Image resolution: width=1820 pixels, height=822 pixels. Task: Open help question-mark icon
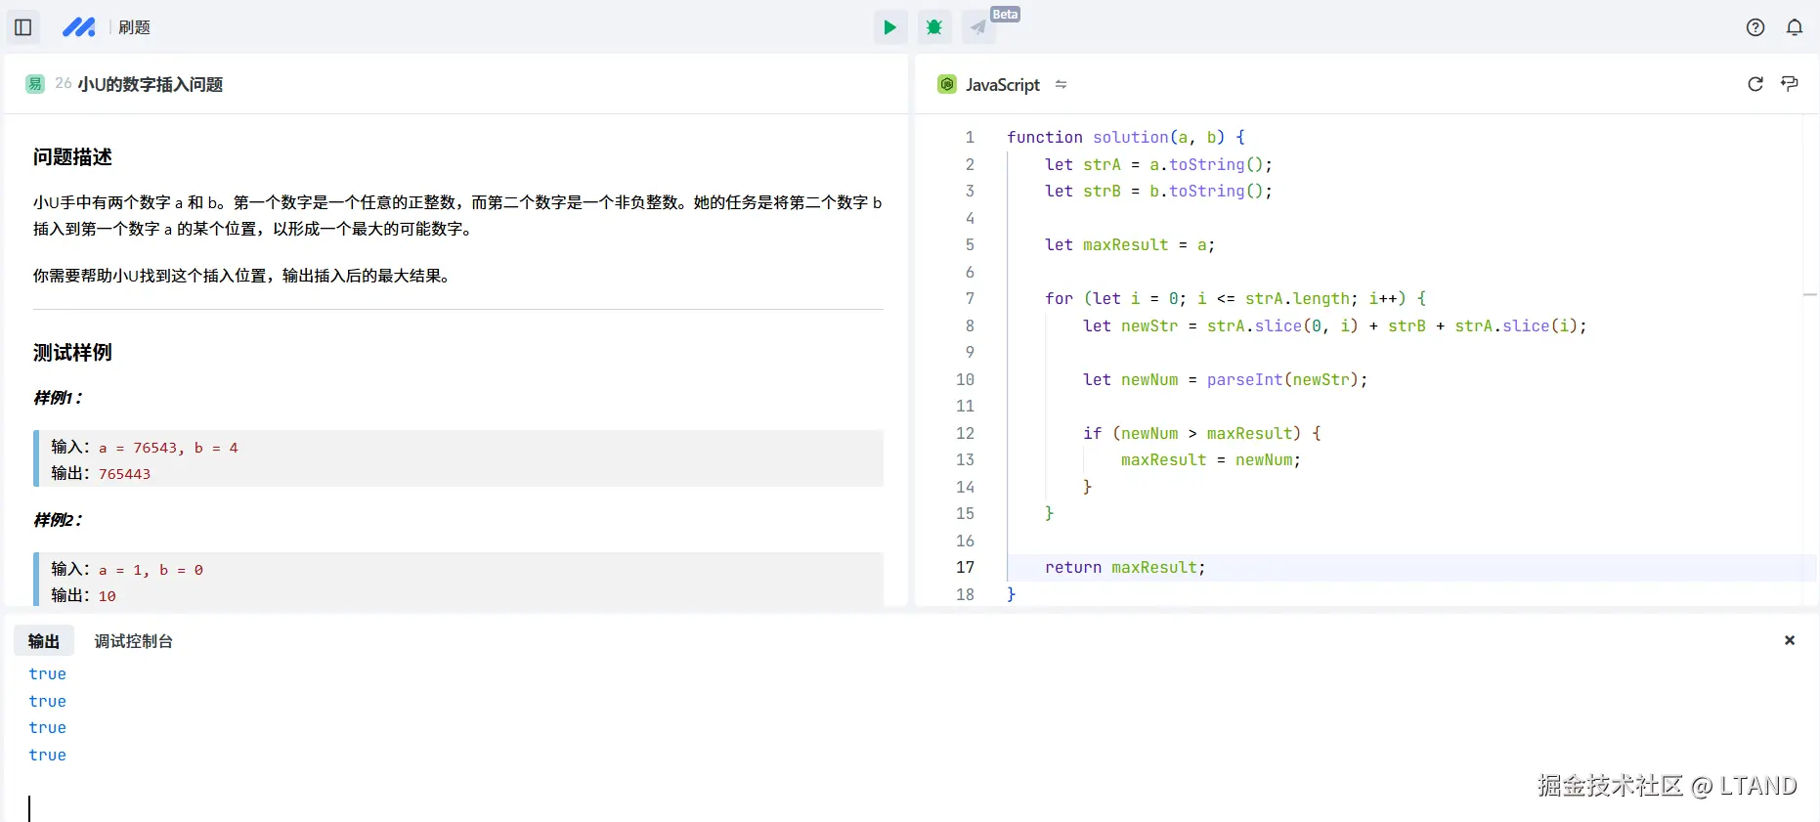[x=1755, y=27]
